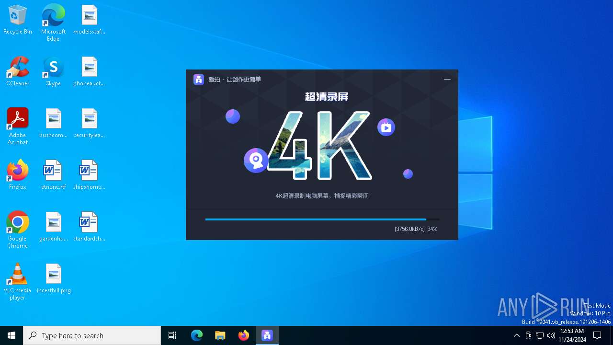Open the volume tray icon

tap(551, 335)
